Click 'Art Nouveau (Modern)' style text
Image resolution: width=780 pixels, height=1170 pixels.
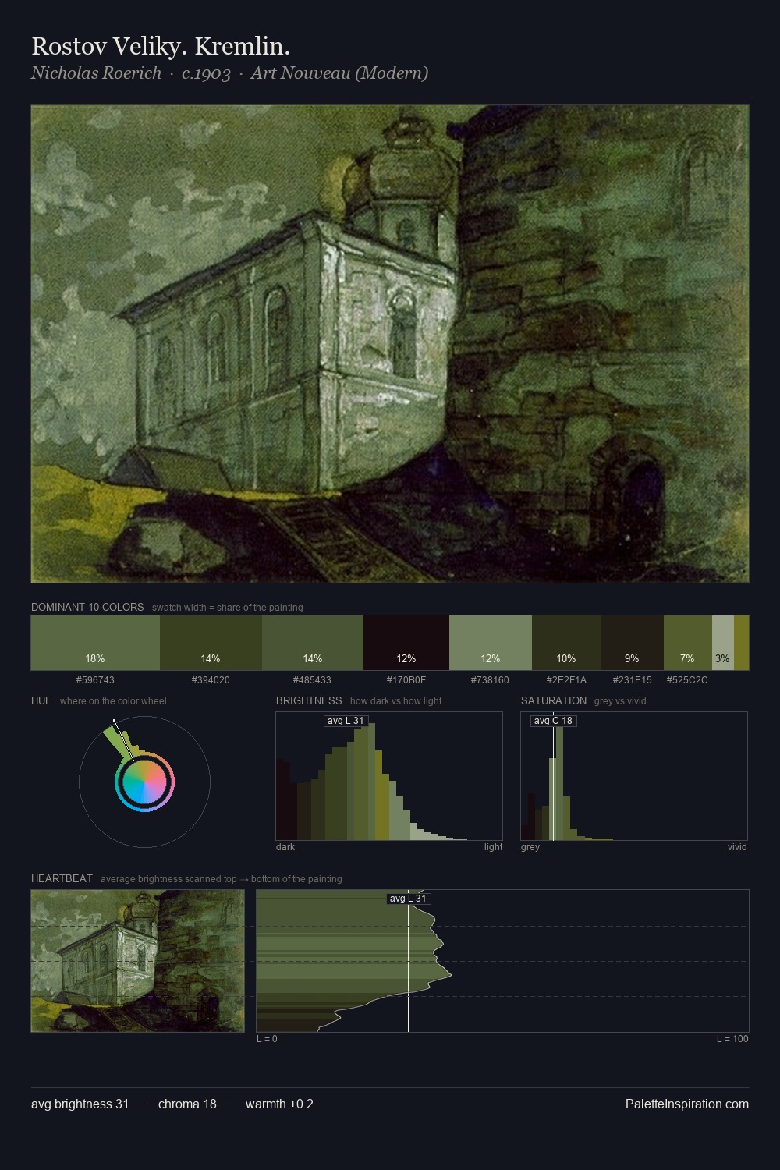(339, 73)
